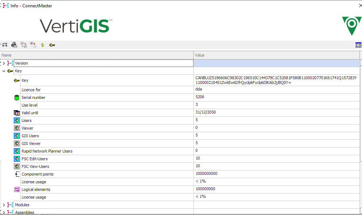Click the ConnectMaster title bar icon
Image resolution: width=362 pixels, height=215 pixels.
pyautogui.click(x=6, y=5)
